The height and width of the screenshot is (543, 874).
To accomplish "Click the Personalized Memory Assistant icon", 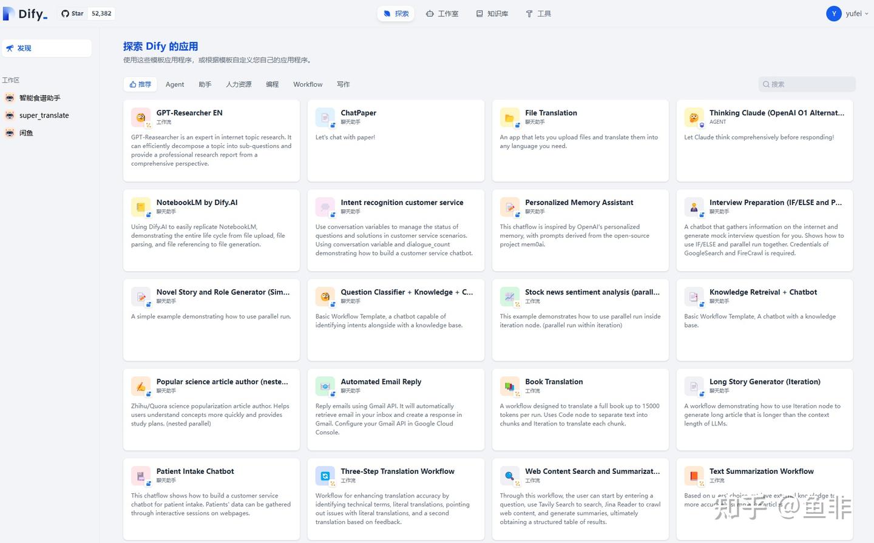I will (510, 207).
